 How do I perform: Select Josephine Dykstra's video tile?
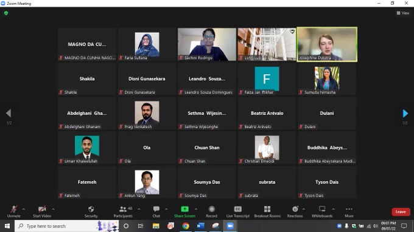[x=327, y=44]
